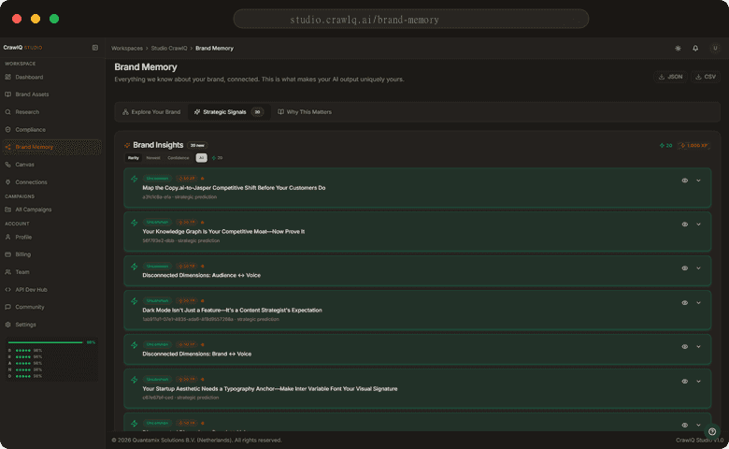Click 'Dark Mode Isn't Just a Feature' title
The image size is (729, 449).
(232, 311)
